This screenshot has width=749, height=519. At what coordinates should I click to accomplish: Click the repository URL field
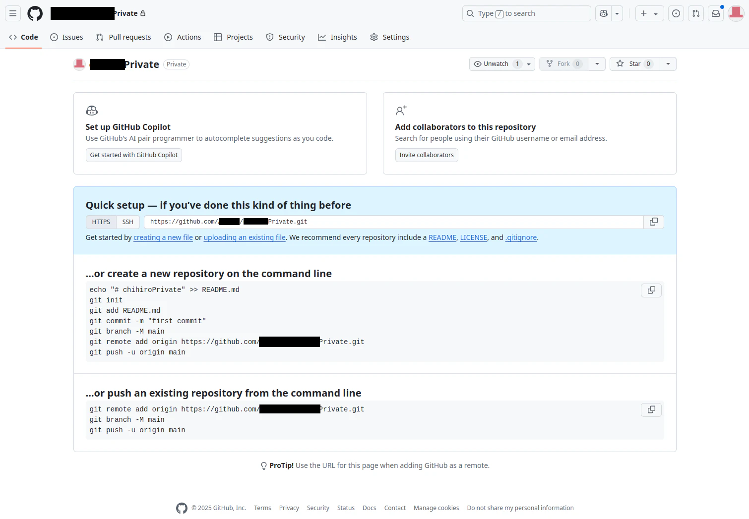pyautogui.click(x=394, y=222)
